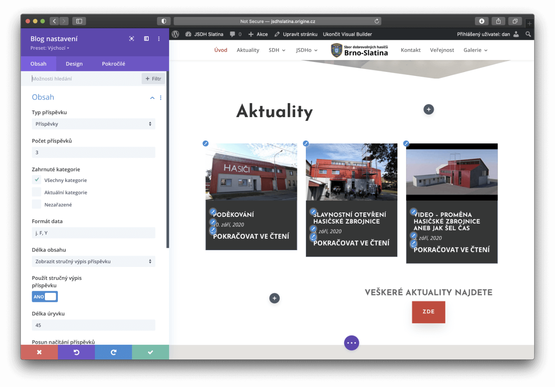
Task: Click the Filtr button
Action: tap(153, 78)
